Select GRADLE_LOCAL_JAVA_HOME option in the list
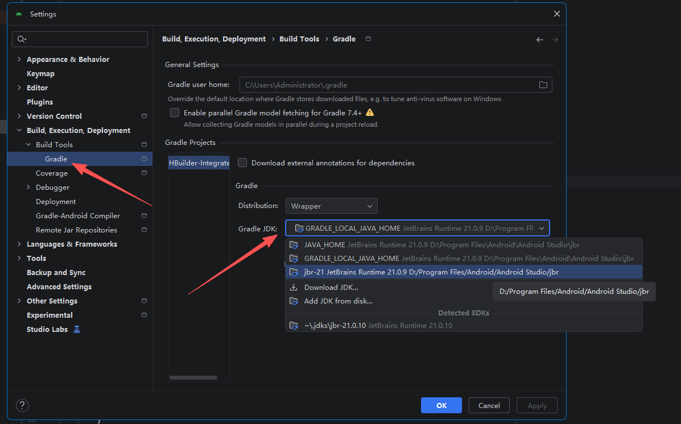 (x=464, y=258)
